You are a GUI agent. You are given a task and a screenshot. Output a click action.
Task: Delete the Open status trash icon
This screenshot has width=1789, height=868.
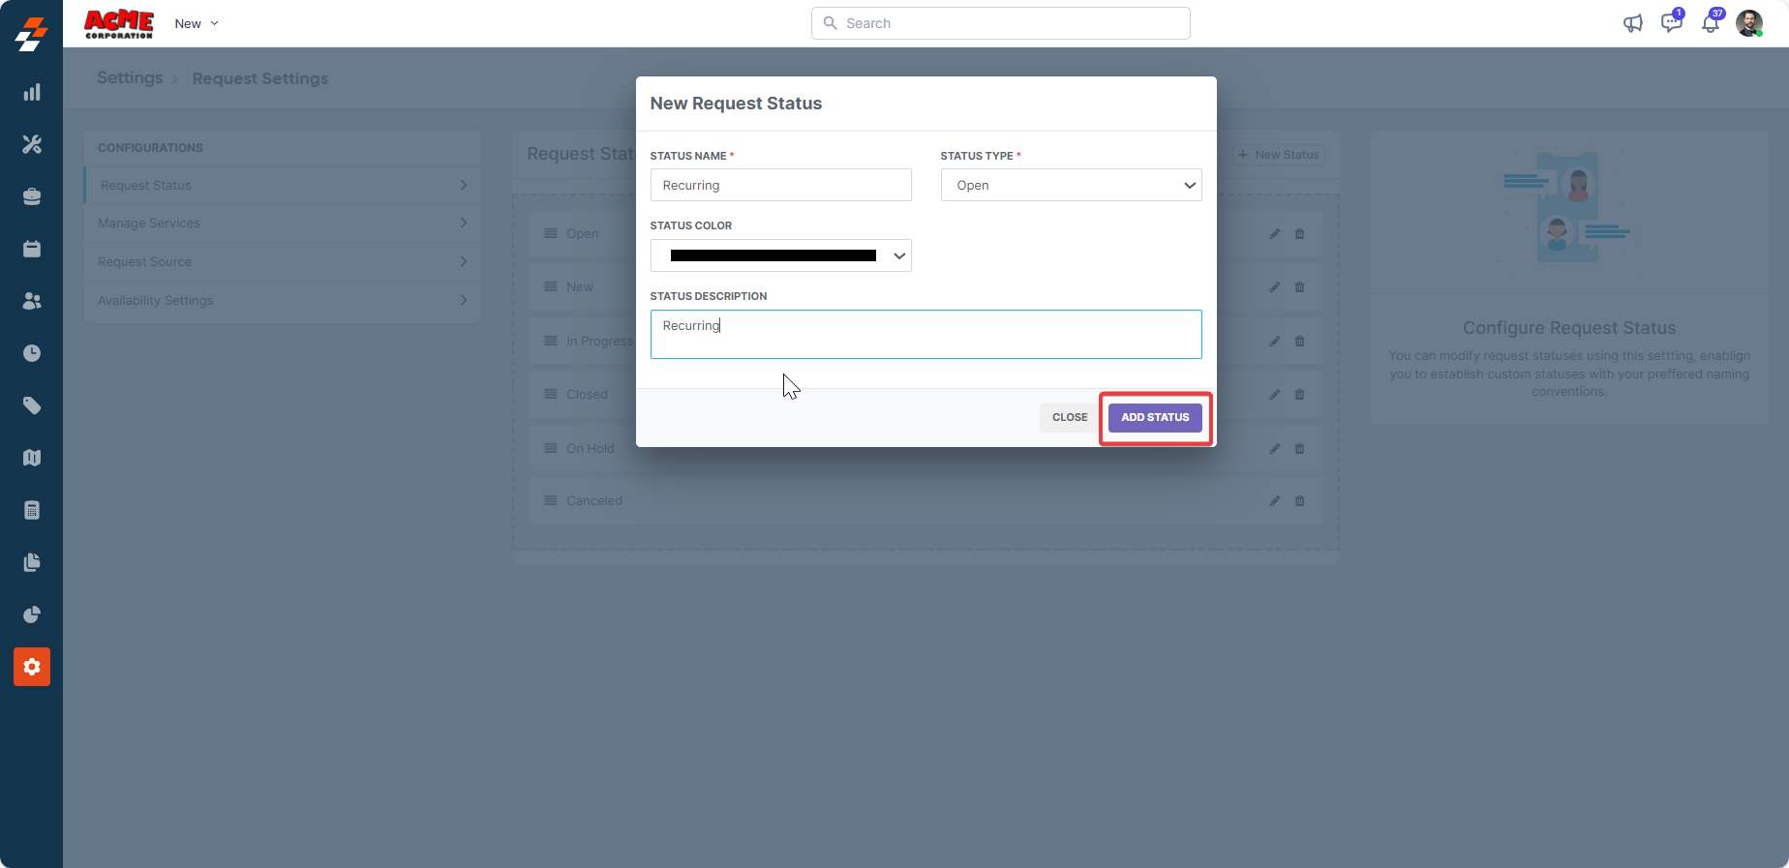point(1300,233)
